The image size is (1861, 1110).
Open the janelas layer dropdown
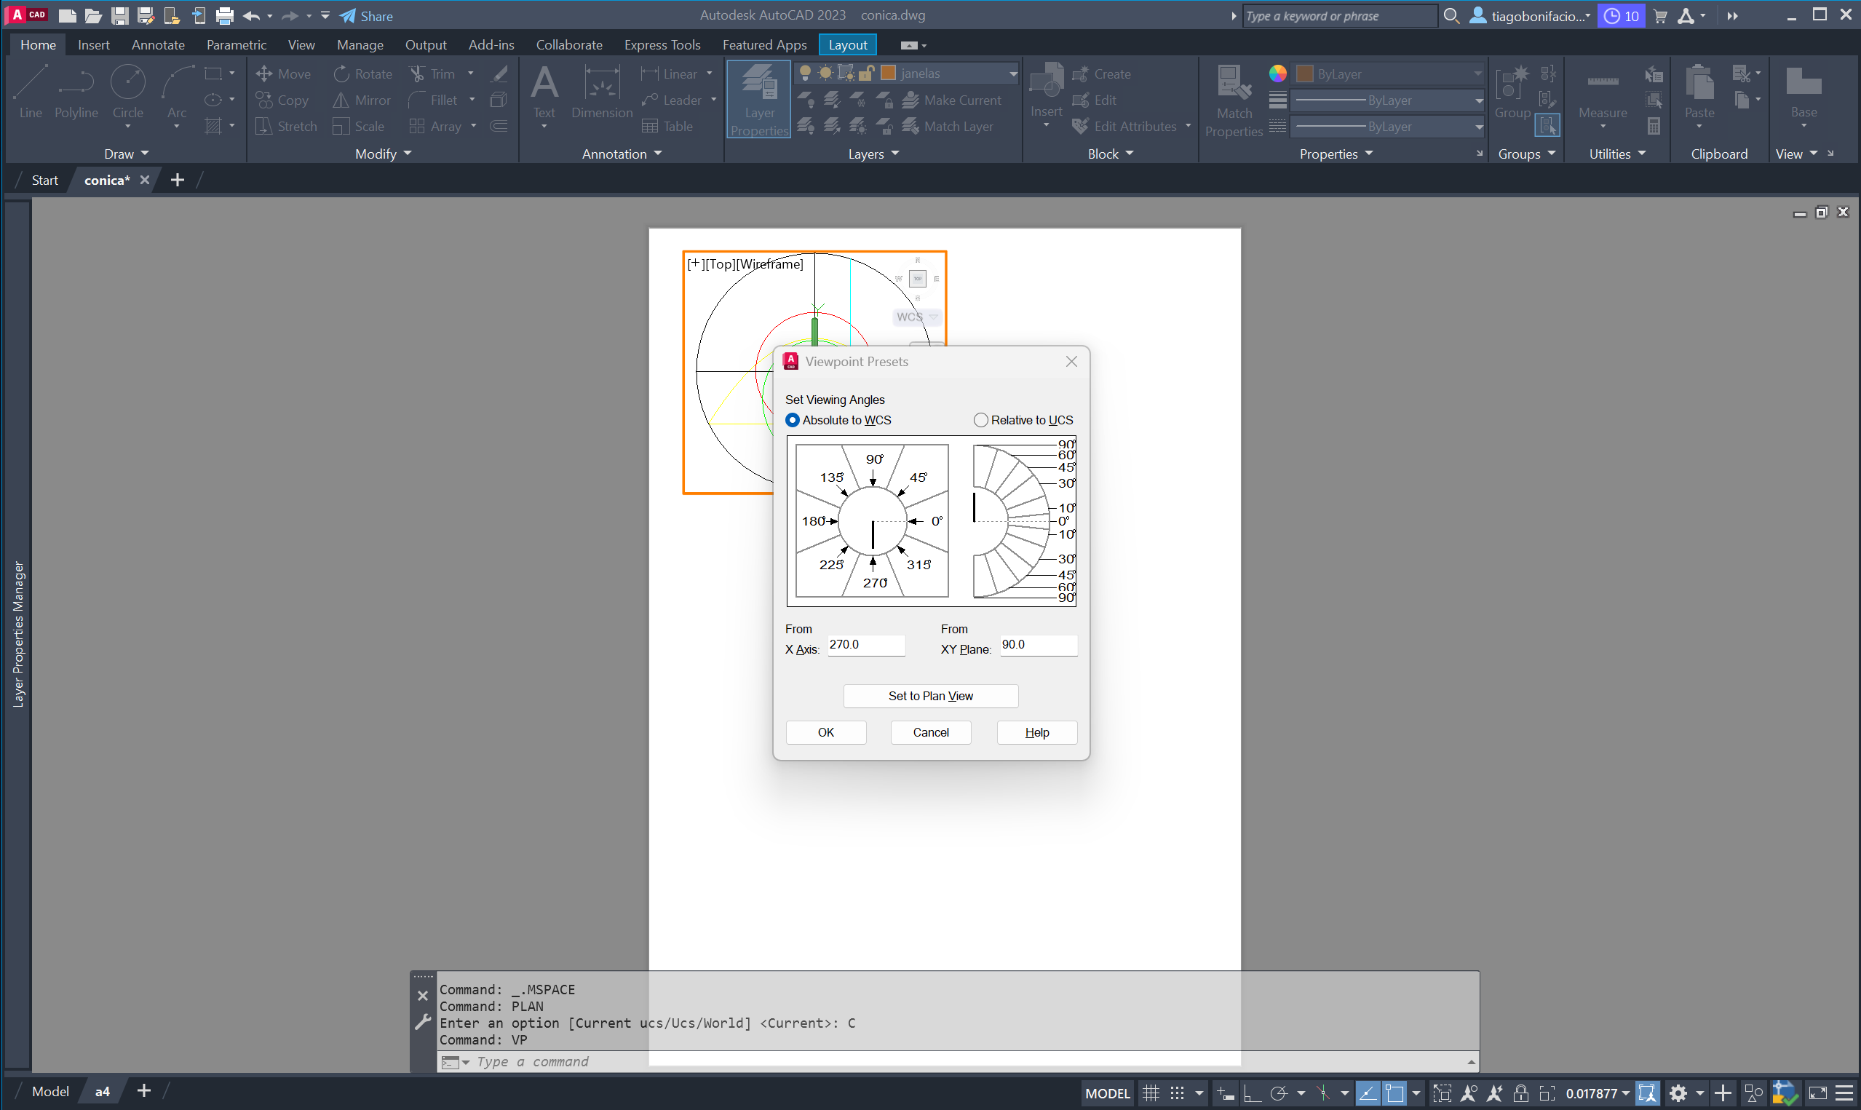point(1012,74)
